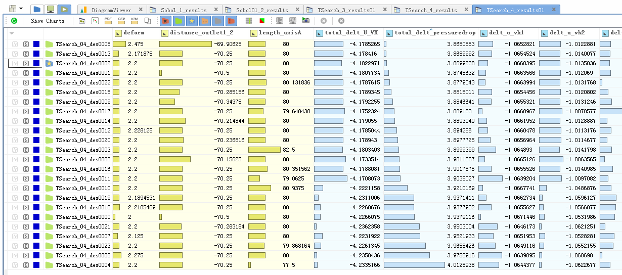Screen dimensions: 622x275
Task: Click the green folder icon of TSearch_04_des0015
Action: (49, 92)
